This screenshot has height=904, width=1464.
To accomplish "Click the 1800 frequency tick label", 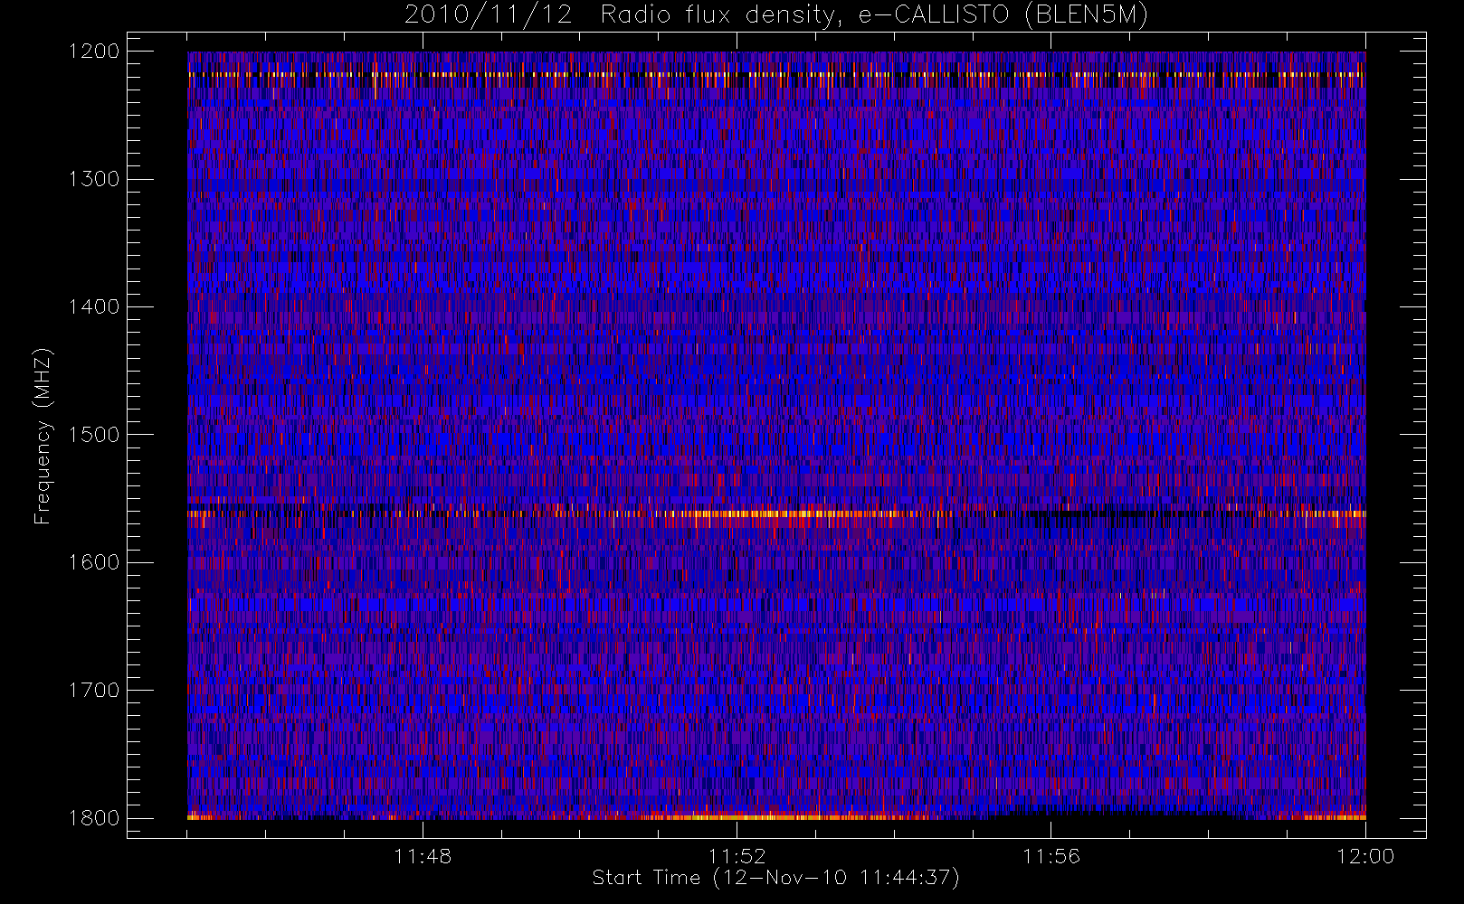I will point(94,818).
